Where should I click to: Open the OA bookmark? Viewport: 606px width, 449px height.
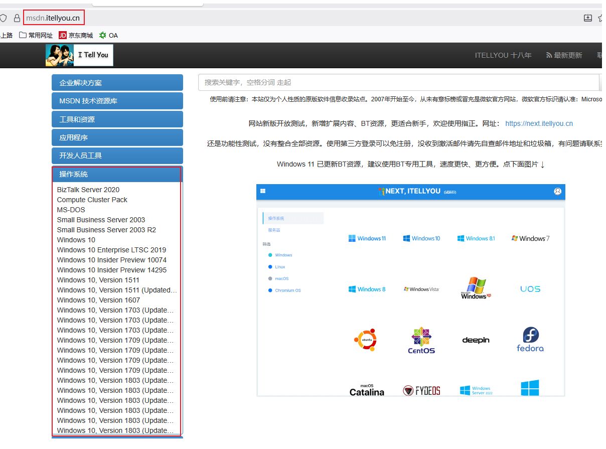point(108,35)
